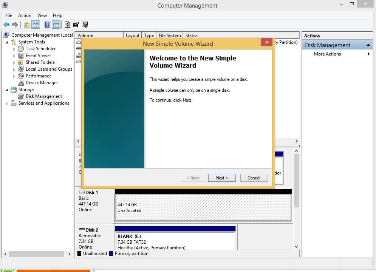
Task: Open the View menu
Action: 42,15
